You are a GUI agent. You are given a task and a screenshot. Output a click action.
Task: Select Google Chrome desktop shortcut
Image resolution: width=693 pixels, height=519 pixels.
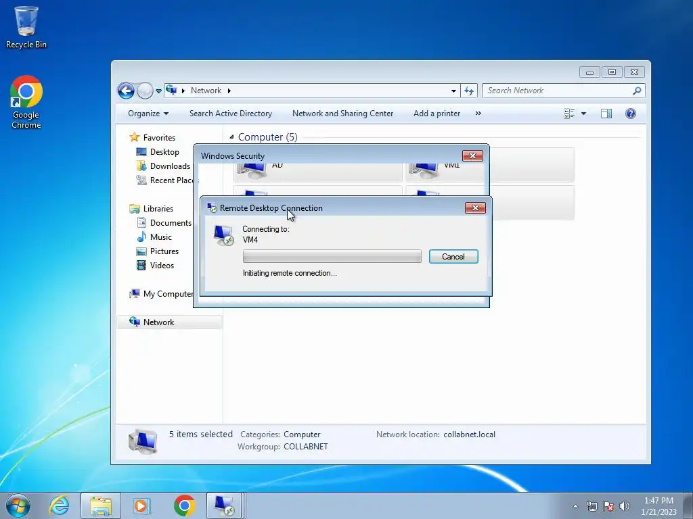(26, 102)
